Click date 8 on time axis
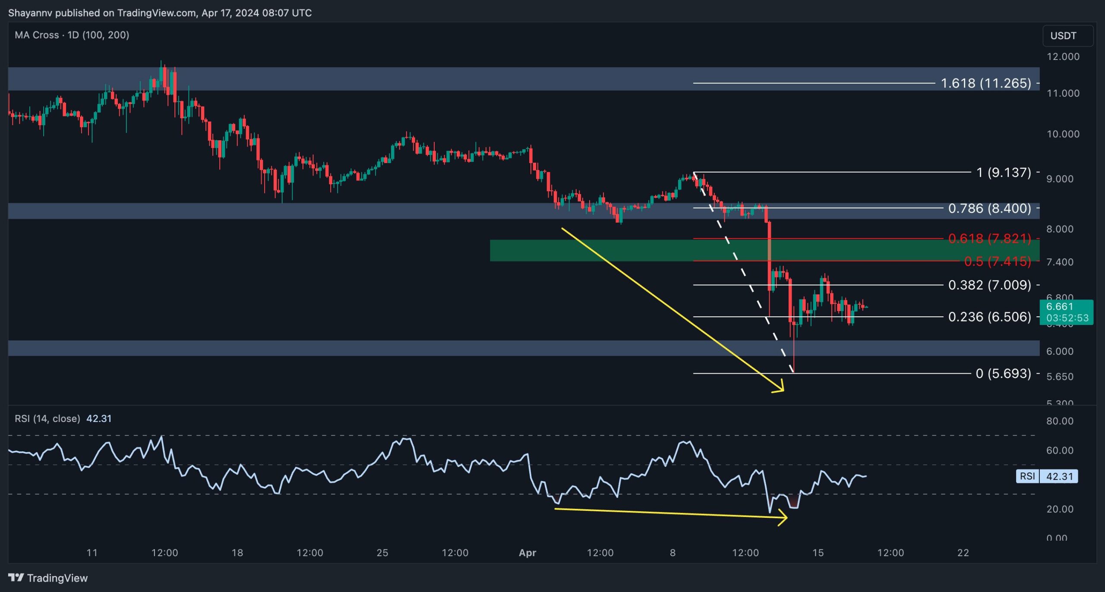Viewport: 1105px width, 592px height. [x=672, y=553]
